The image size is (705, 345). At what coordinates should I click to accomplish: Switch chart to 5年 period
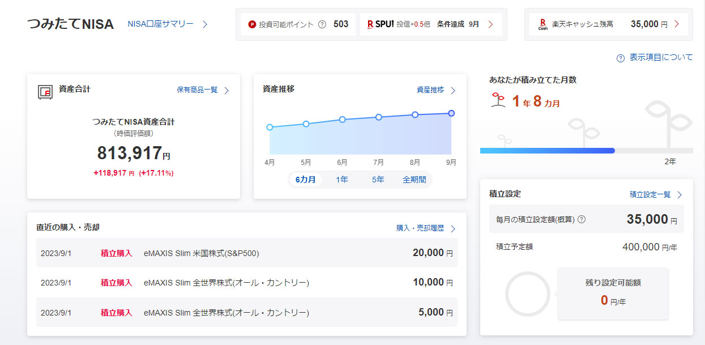point(378,180)
